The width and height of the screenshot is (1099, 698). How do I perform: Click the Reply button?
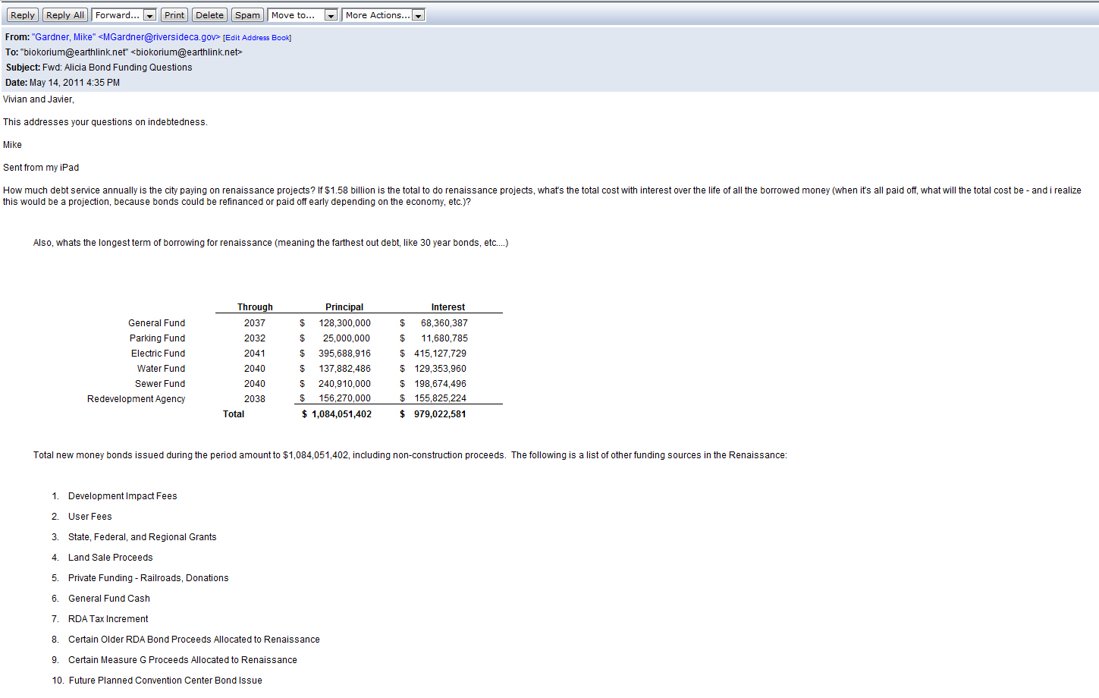pos(22,15)
